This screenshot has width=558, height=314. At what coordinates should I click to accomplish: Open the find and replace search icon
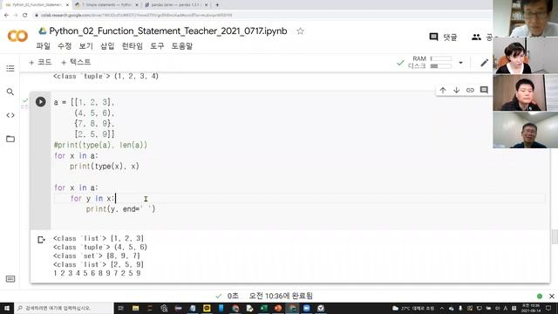pos(10,92)
